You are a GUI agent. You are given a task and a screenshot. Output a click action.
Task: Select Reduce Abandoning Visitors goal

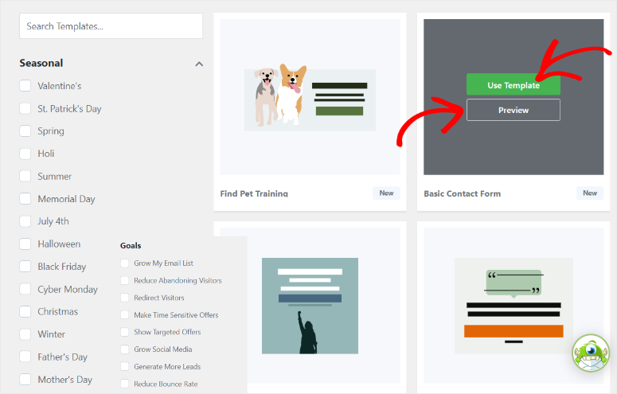click(x=124, y=281)
